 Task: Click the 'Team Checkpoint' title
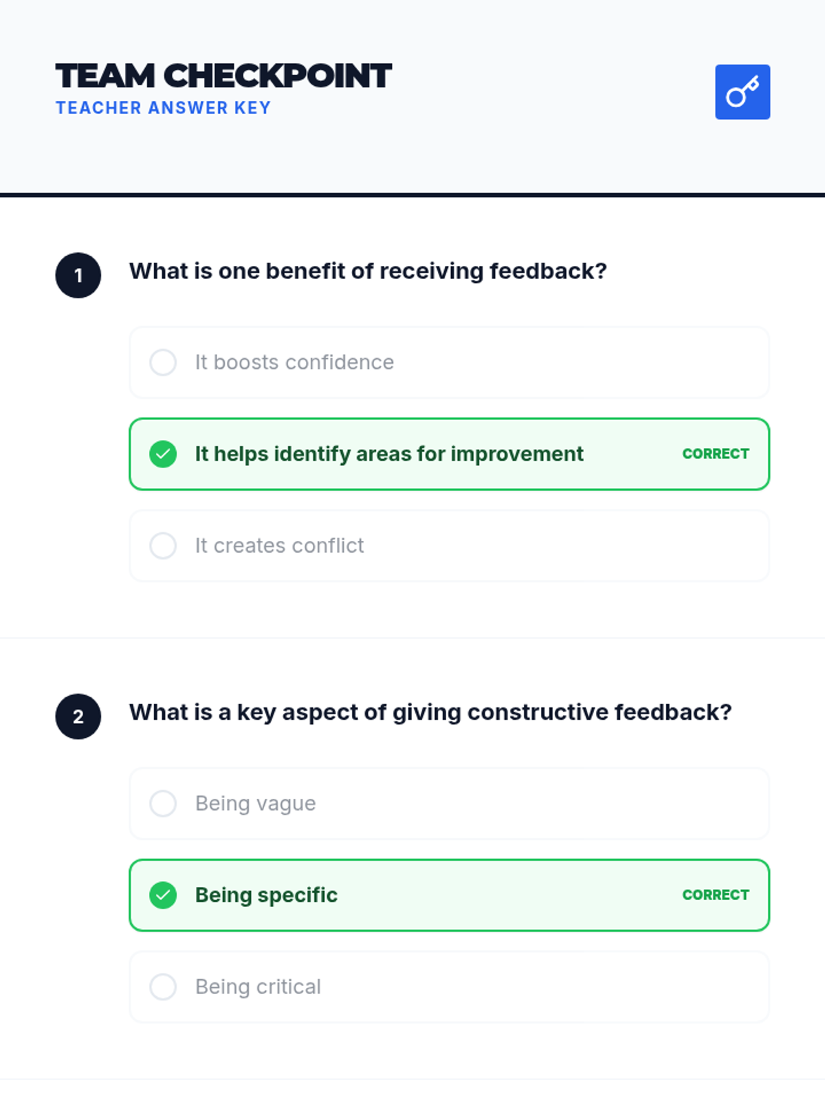pos(223,76)
